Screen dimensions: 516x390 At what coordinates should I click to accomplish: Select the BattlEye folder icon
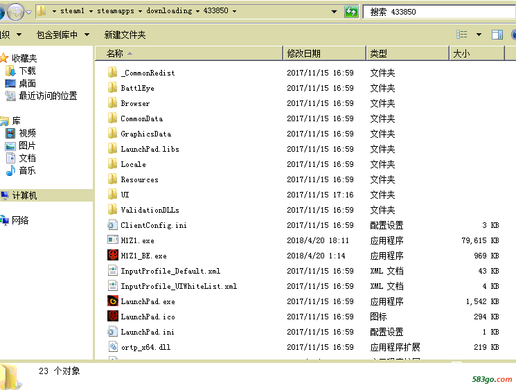(112, 87)
